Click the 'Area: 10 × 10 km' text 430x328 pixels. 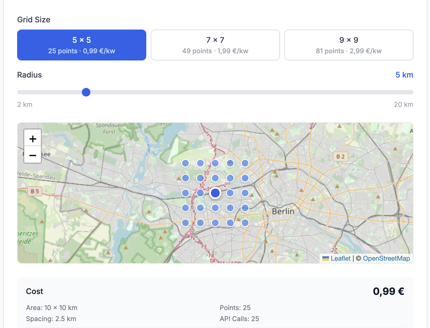pos(52,308)
